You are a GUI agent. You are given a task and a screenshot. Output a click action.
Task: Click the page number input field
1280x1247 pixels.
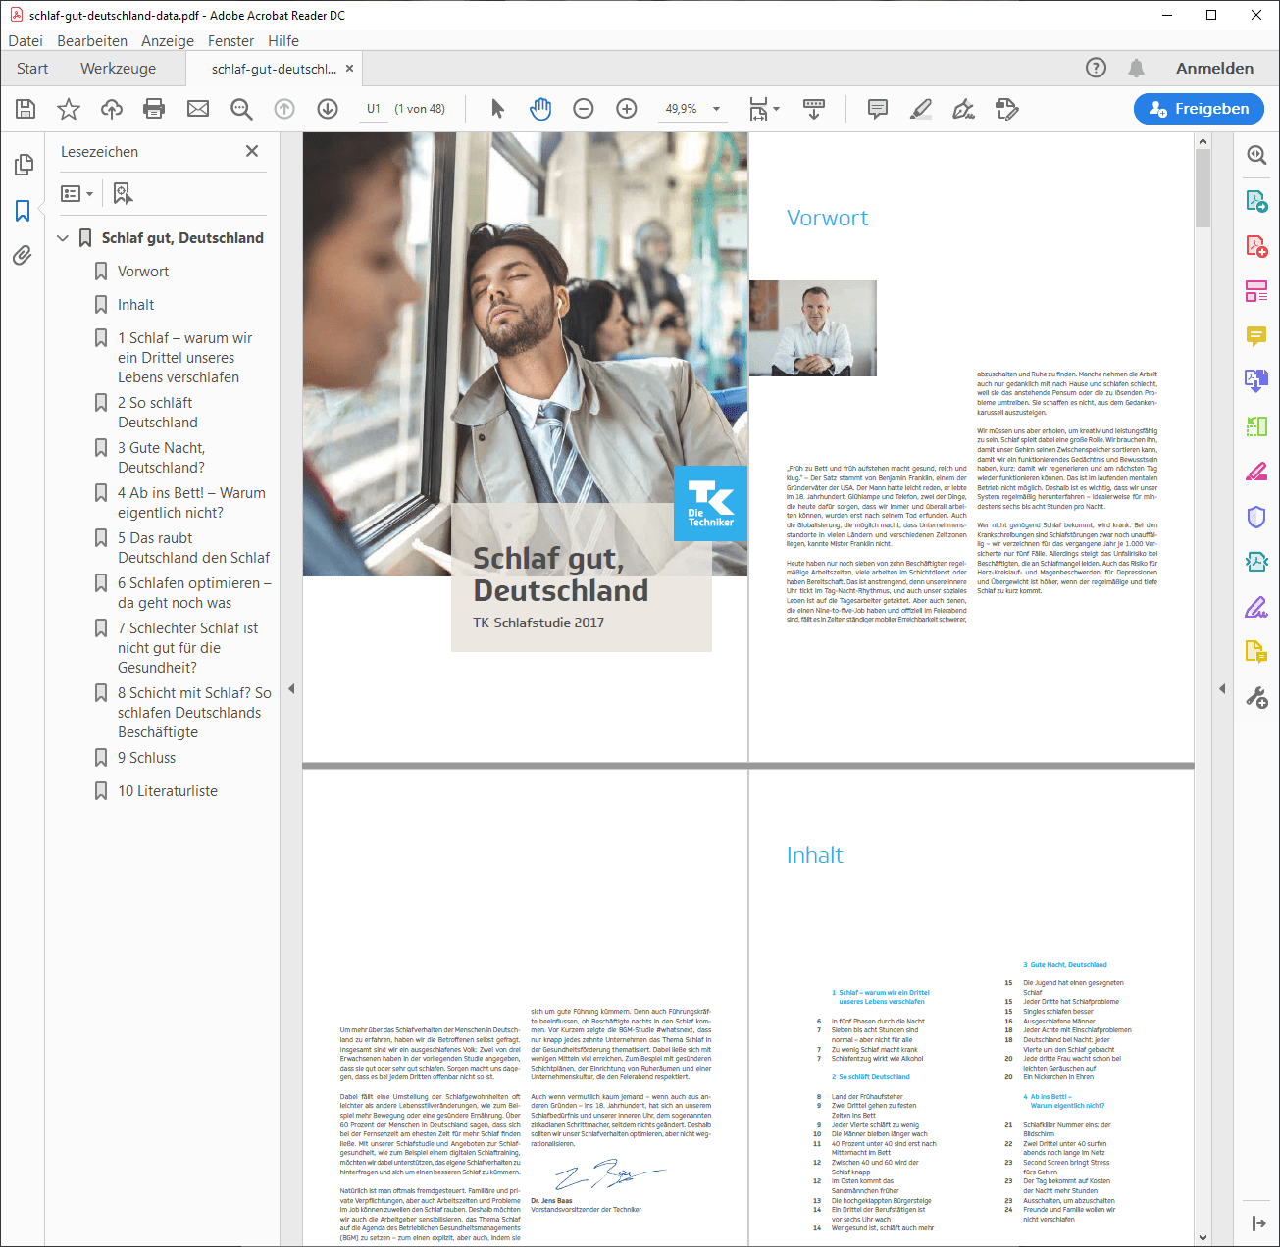click(373, 109)
